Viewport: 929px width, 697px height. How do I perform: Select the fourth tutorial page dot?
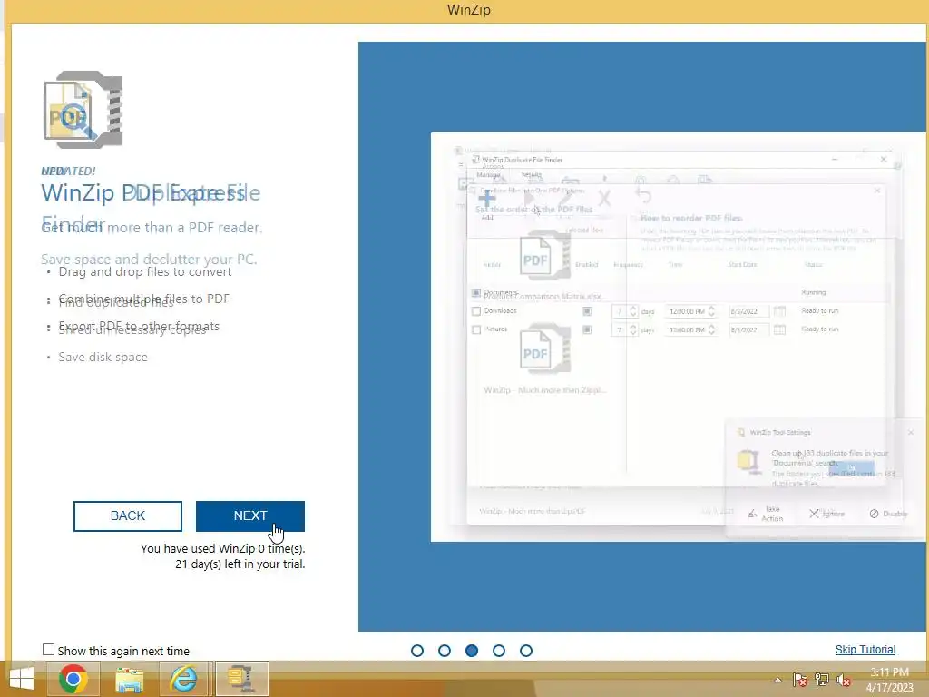499,651
